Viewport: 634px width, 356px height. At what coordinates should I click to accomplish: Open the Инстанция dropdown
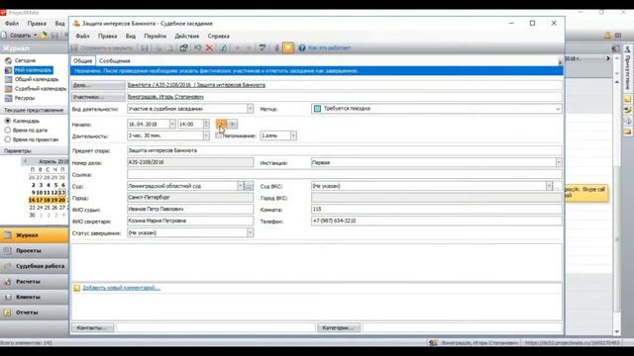point(559,162)
